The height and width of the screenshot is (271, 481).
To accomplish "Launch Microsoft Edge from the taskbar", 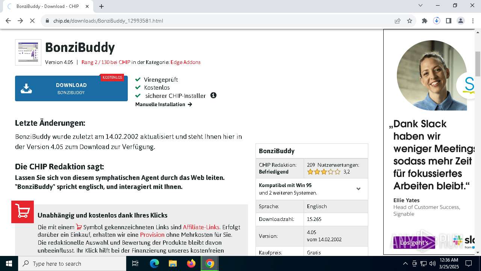I will (x=154, y=263).
